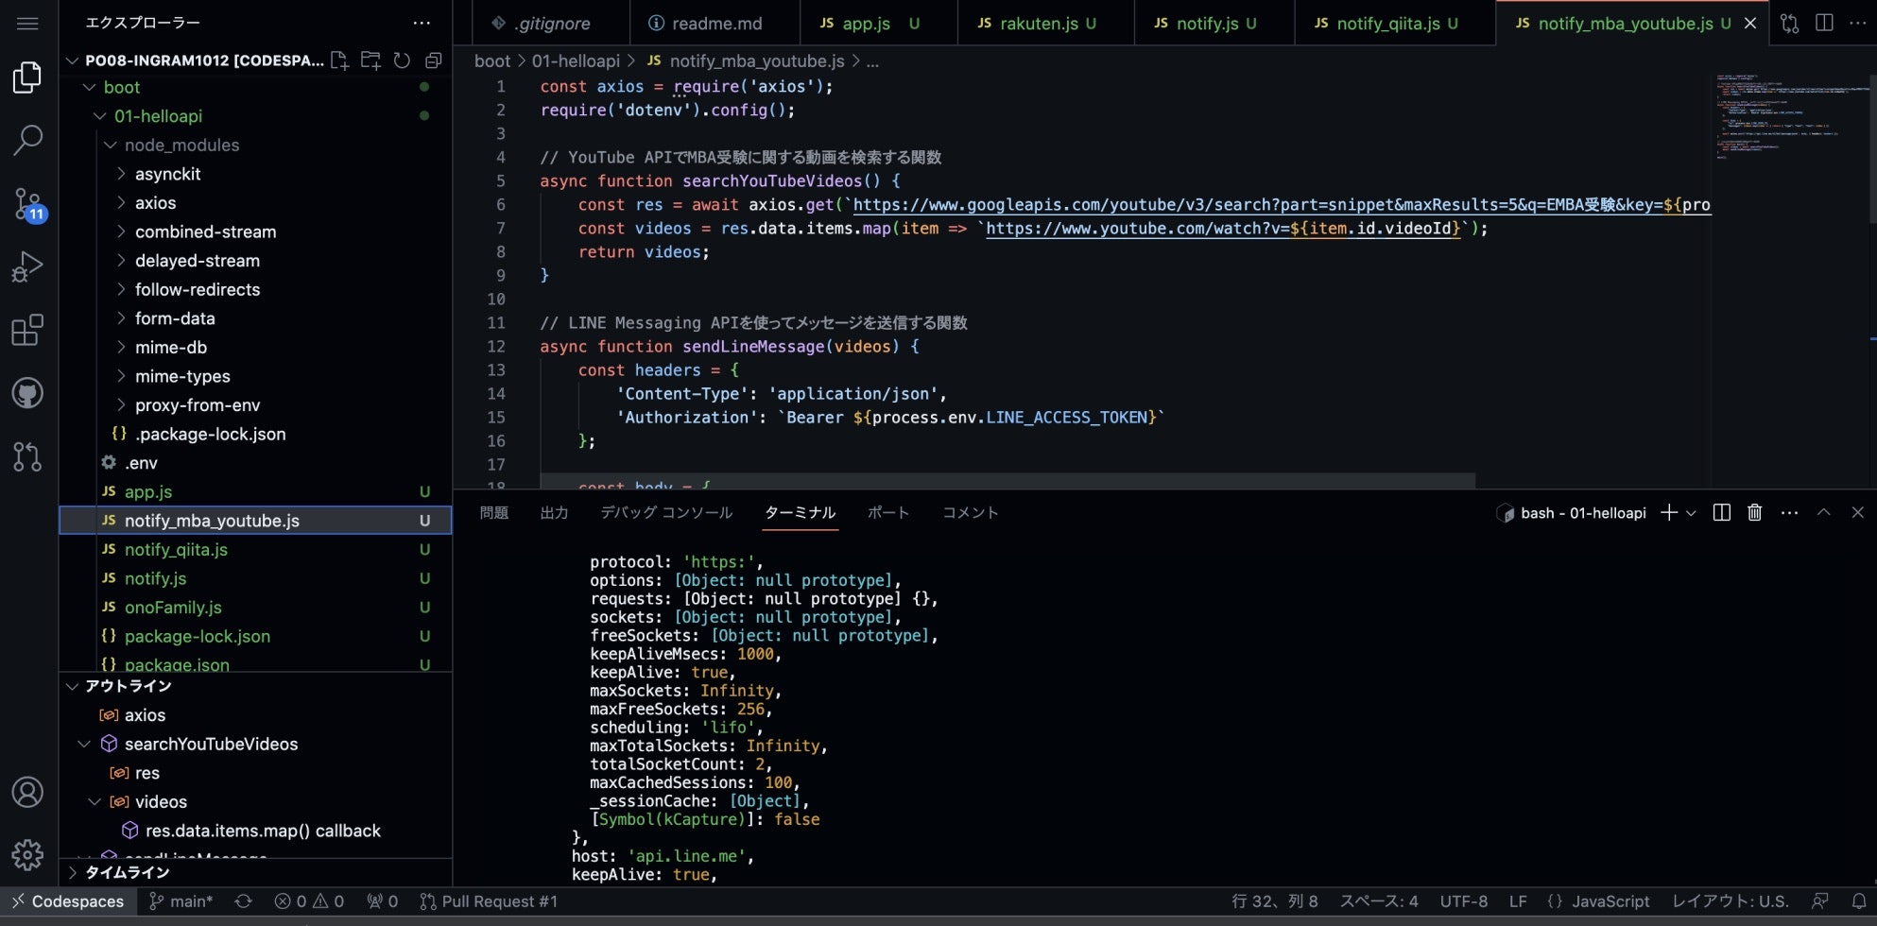This screenshot has height=926, width=1877.
Task: Open the Pull Requests activity icon
Action: (27, 456)
